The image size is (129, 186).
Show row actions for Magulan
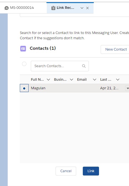pos(127,88)
